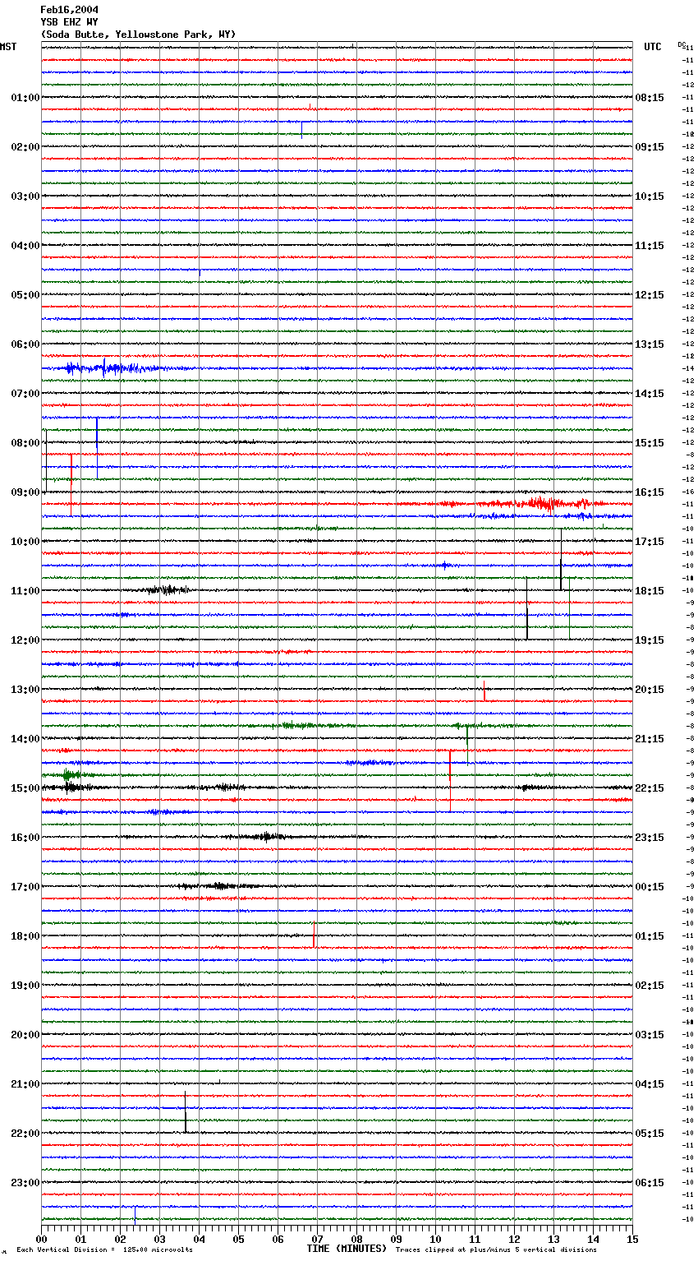Click the "07:00" MST hour label

point(25,394)
